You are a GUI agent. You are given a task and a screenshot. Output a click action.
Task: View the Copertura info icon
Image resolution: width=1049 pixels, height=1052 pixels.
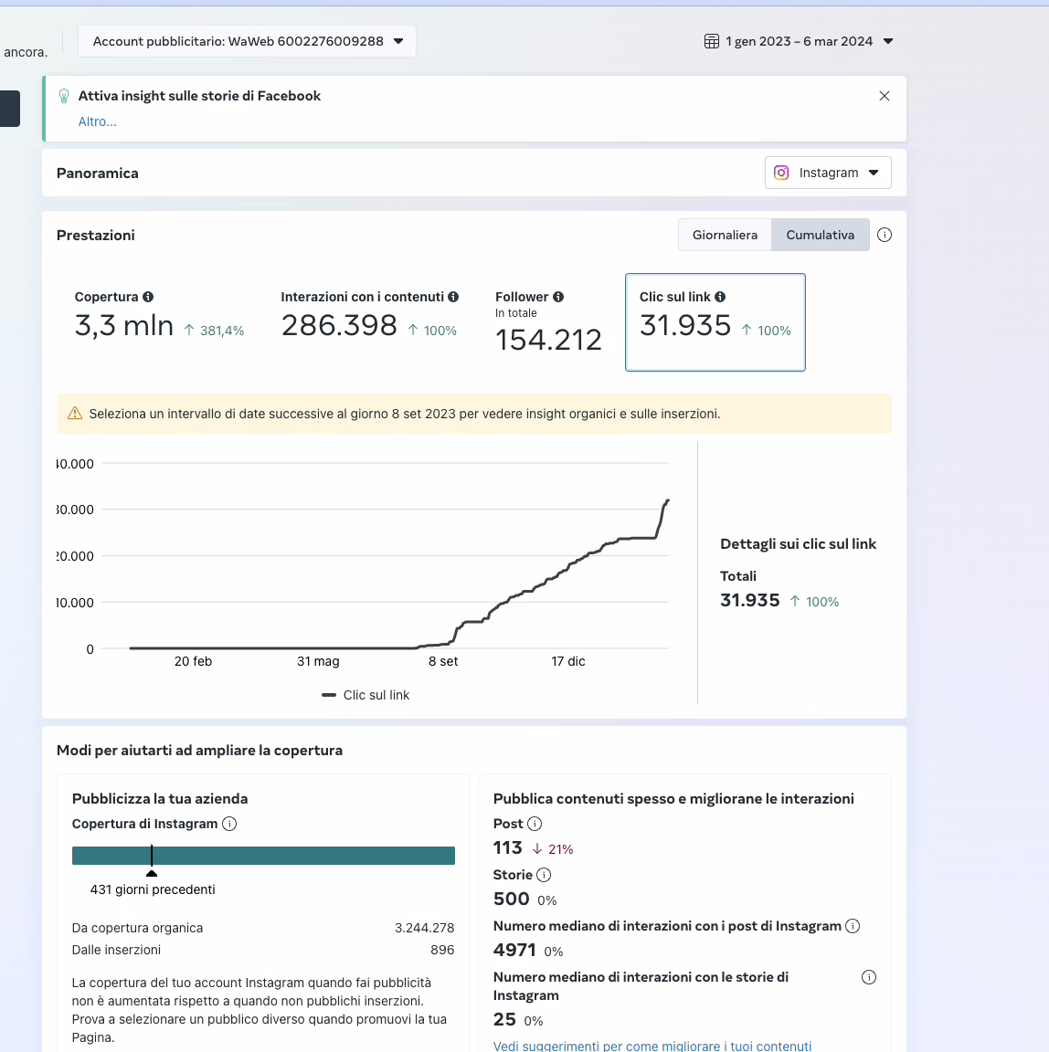coord(151,297)
